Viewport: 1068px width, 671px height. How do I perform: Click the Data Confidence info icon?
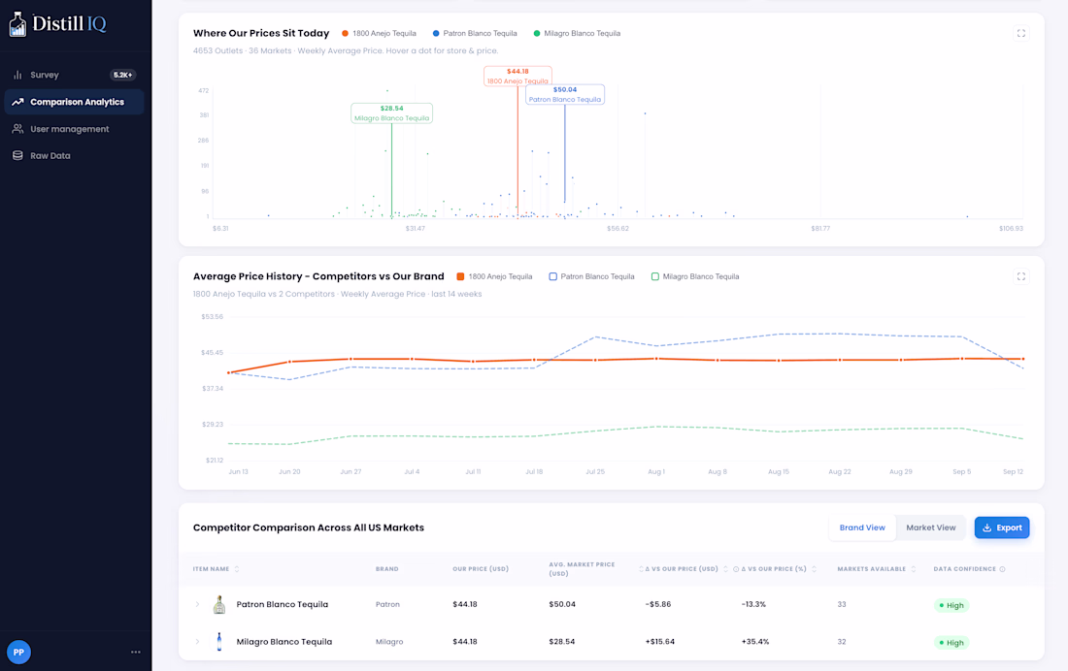click(1002, 569)
